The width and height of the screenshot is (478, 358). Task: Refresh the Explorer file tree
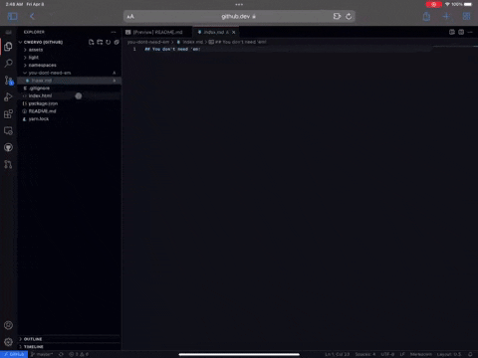(x=109, y=42)
